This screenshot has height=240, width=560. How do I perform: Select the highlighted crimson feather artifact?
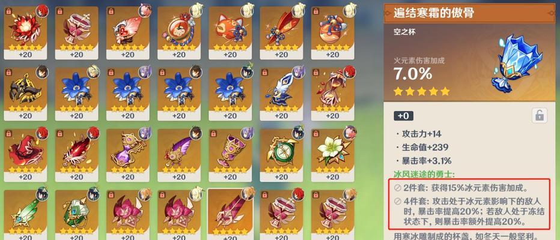tap(230, 215)
